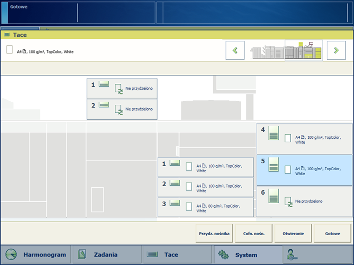
Task: Click paper sheet icon in tray 4
Action: pyautogui.click(x=287, y=138)
